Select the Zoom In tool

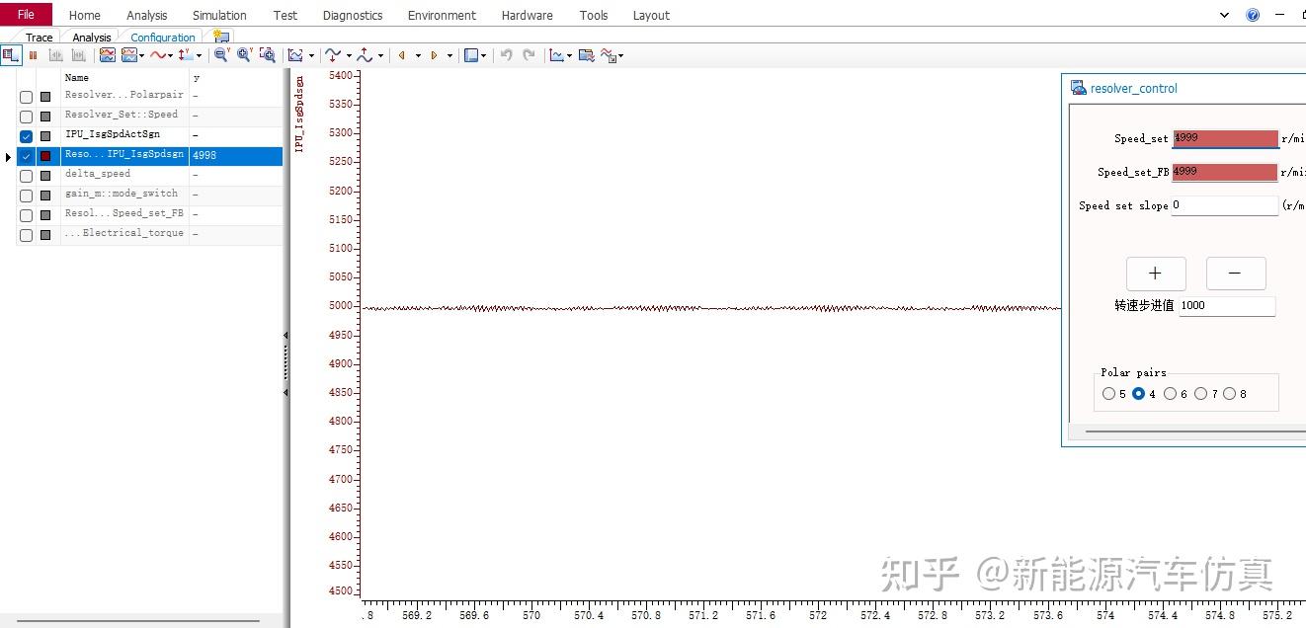(242, 55)
